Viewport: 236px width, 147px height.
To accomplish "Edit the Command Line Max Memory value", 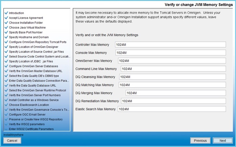I will [173, 69].
